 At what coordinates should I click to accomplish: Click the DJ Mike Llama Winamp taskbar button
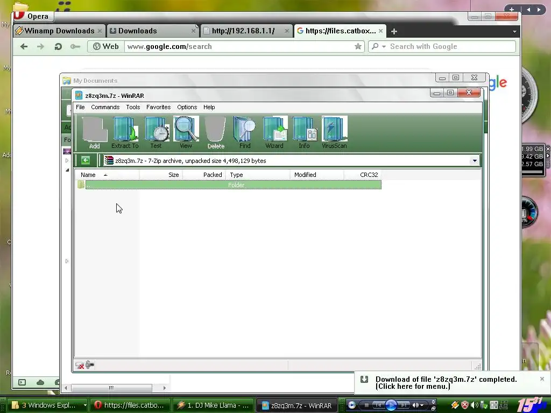tap(213, 405)
